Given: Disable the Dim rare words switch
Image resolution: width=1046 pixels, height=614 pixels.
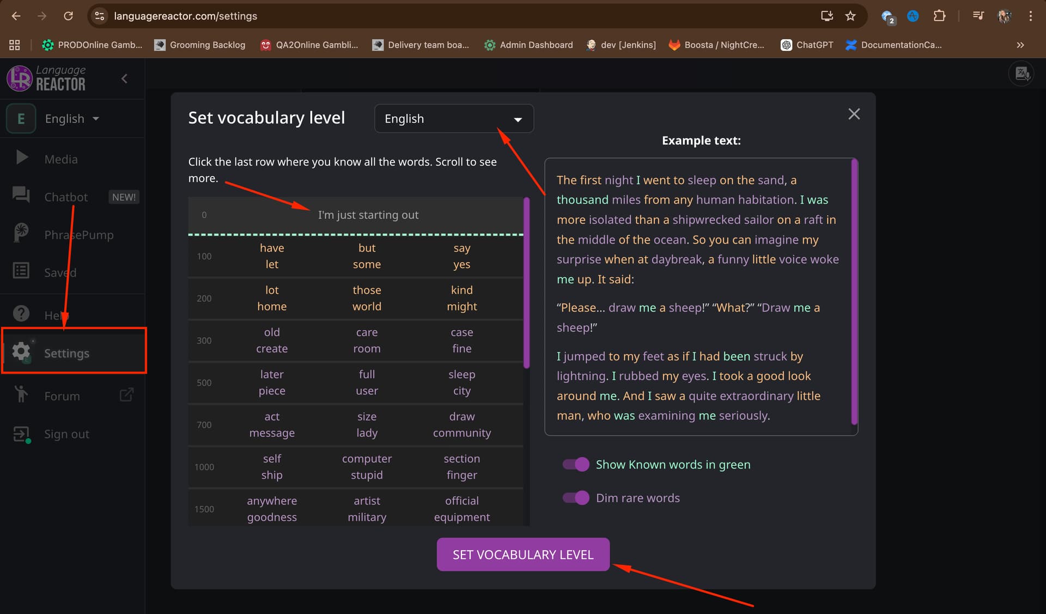Looking at the screenshot, I should [x=576, y=498].
